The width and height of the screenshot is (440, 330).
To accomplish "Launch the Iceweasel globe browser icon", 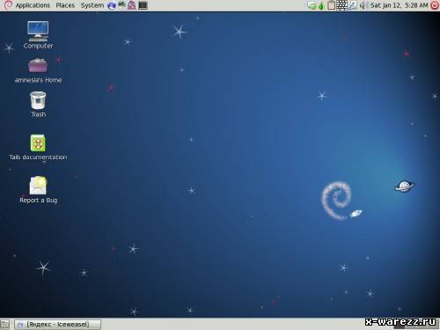I will pos(112,5).
